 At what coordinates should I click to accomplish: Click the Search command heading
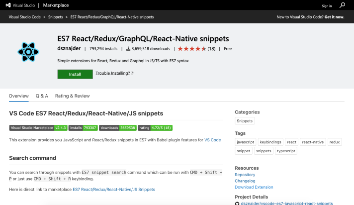33,158
